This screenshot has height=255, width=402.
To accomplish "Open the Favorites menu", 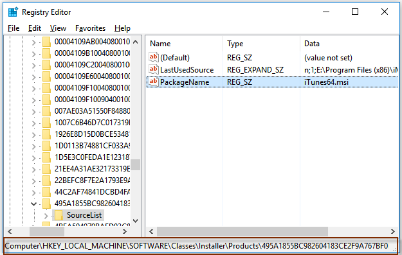I will 90,28.
